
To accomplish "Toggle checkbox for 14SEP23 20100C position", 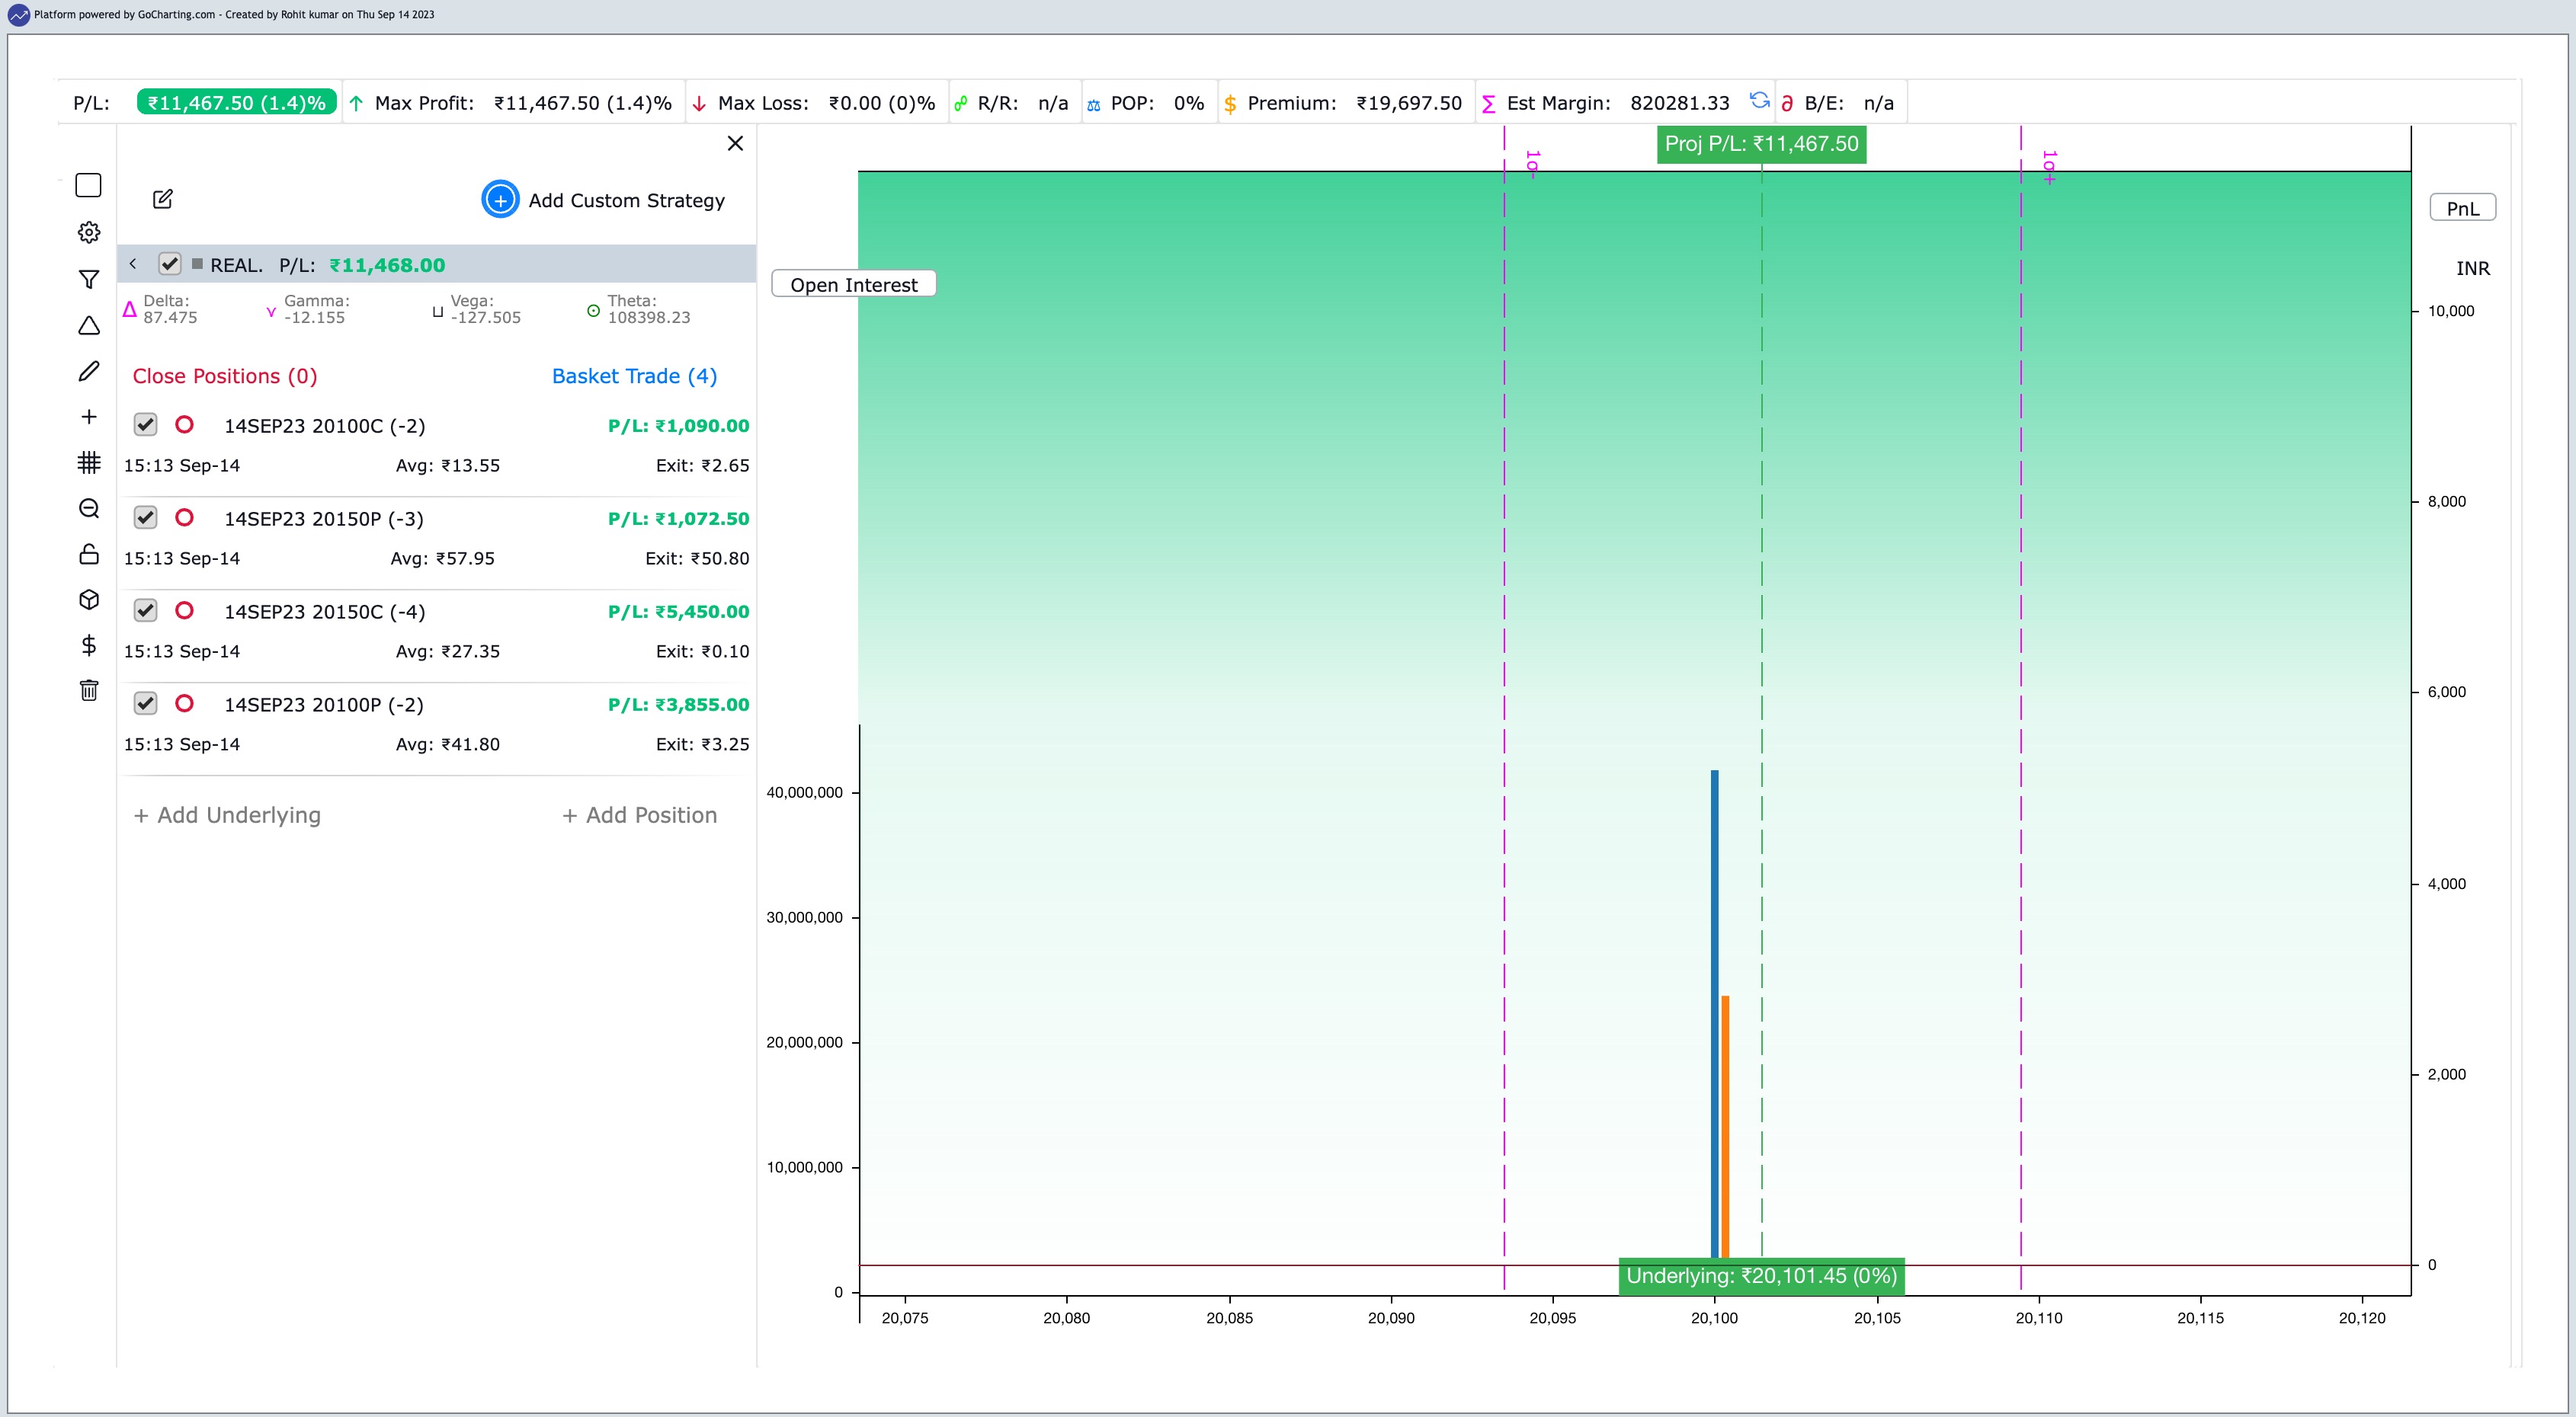I will (x=145, y=424).
